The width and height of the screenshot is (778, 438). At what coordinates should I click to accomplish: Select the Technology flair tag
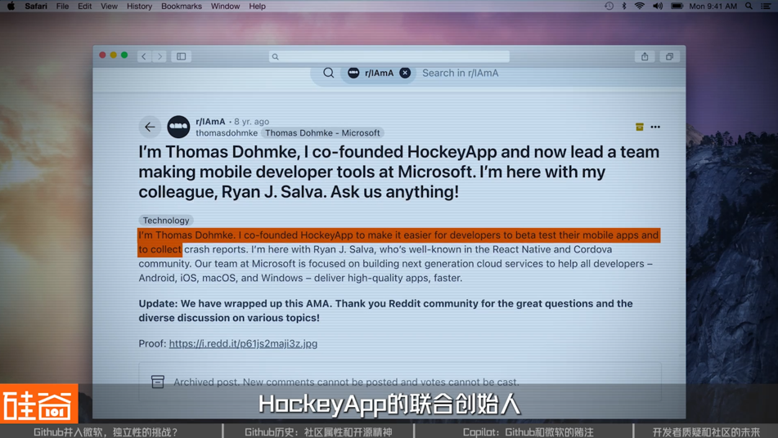pyautogui.click(x=166, y=221)
